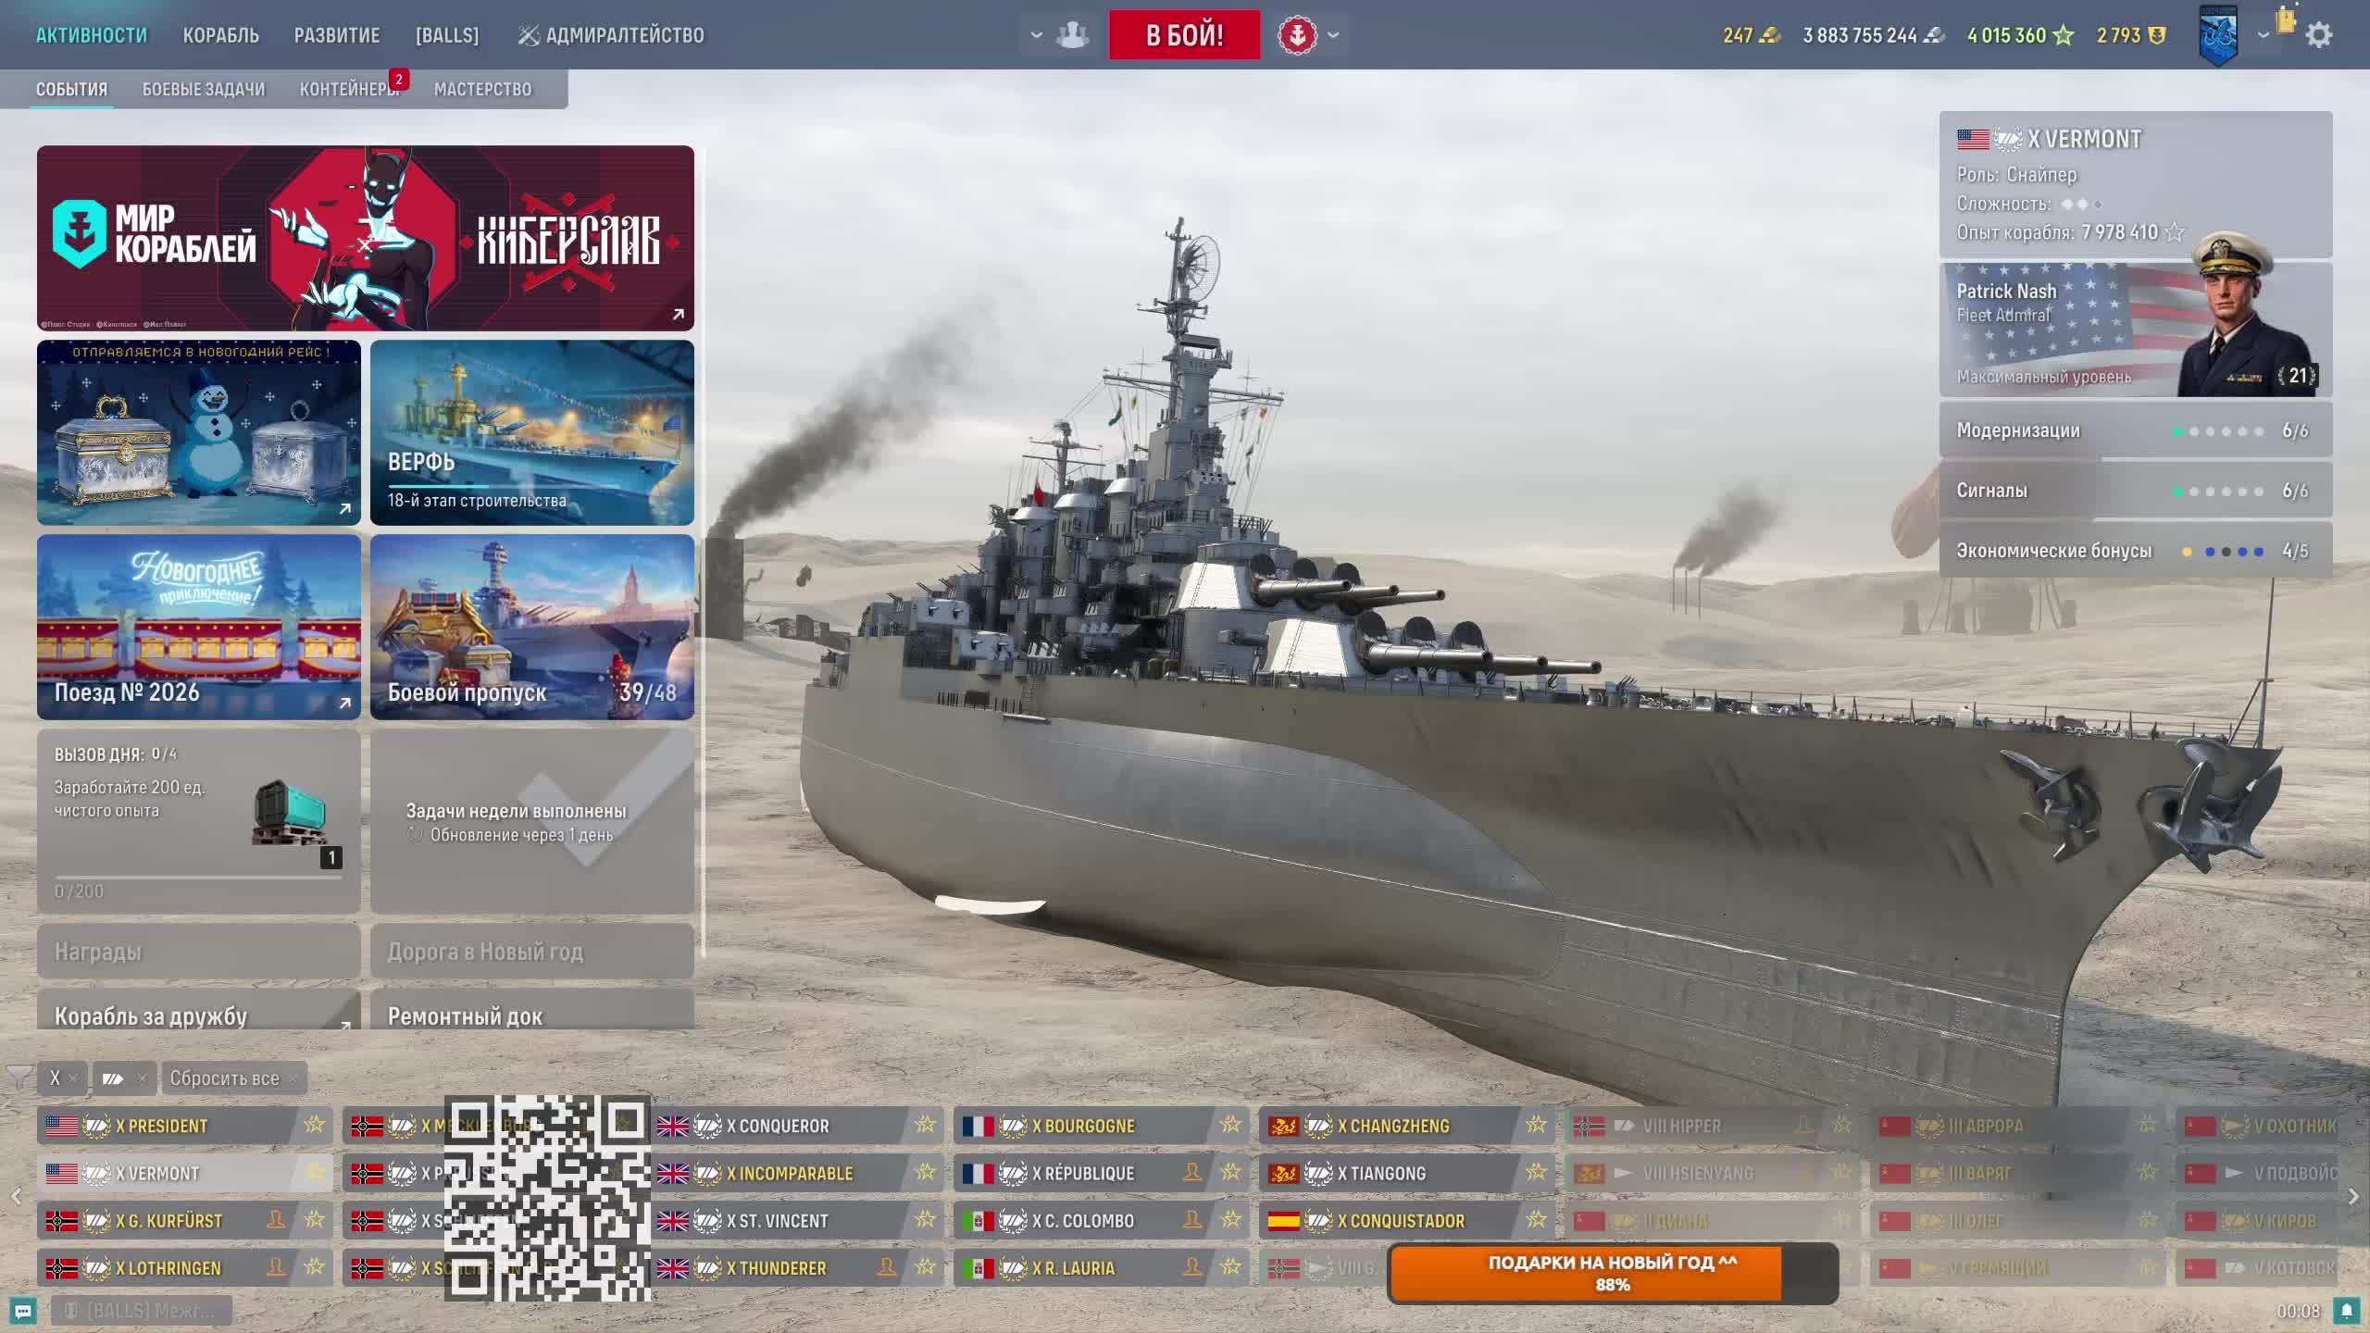Click the clan emblem badge in top bar
Image resolution: width=2370 pixels, height=1333 pixels.
point(2218,35)
